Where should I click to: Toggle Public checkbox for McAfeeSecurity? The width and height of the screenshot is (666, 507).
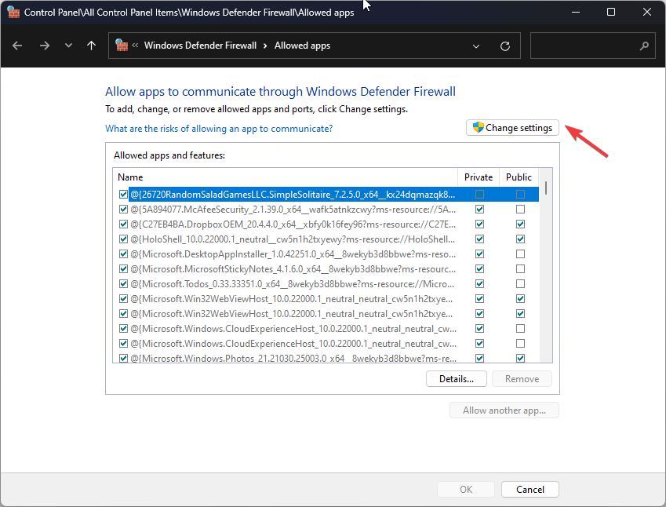520,209
